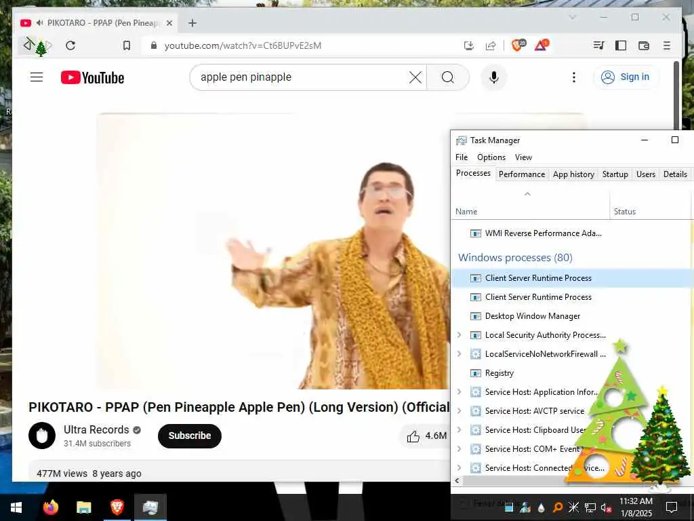This screenshot has height=521, width=694.
Task: Click the lock icon beside the URL
Action: (x=154, y=45)
